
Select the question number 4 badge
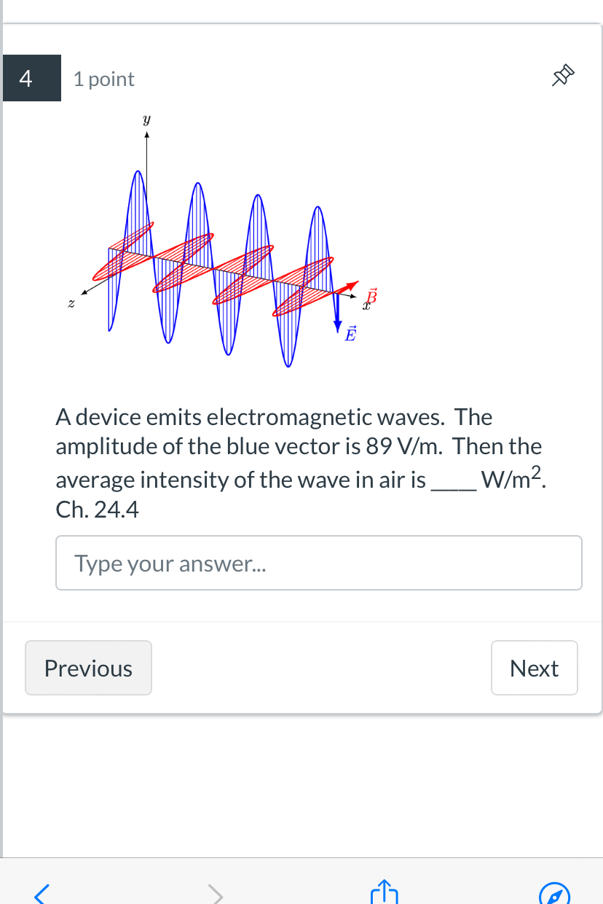24,77
